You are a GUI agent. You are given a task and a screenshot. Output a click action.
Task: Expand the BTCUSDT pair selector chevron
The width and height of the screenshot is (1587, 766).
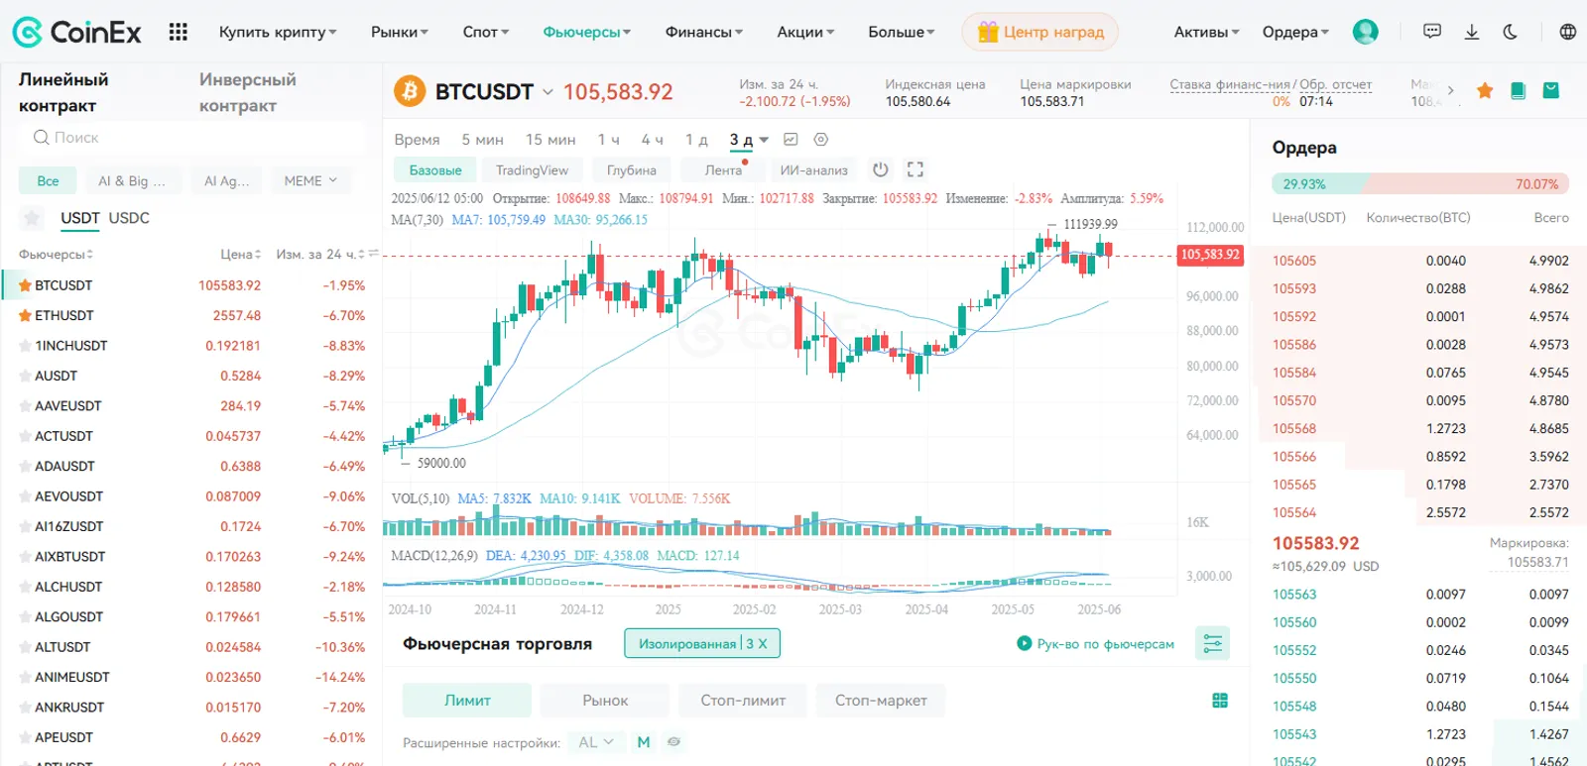(548, 92)
